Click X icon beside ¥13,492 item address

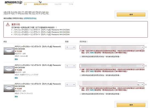(x=146, y=66)
